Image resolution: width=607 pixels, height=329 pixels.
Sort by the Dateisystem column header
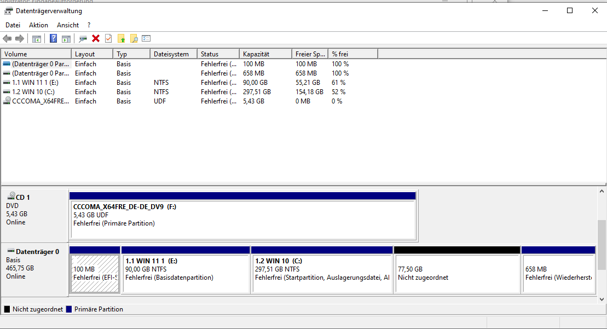coord(174,54)
